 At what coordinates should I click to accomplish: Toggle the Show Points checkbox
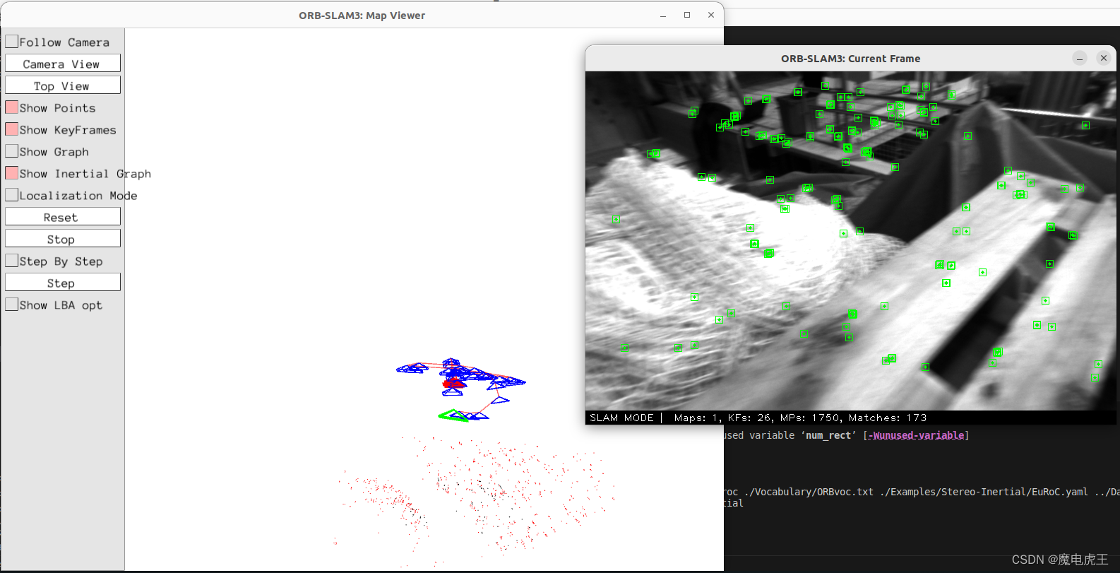click(12, 107)
